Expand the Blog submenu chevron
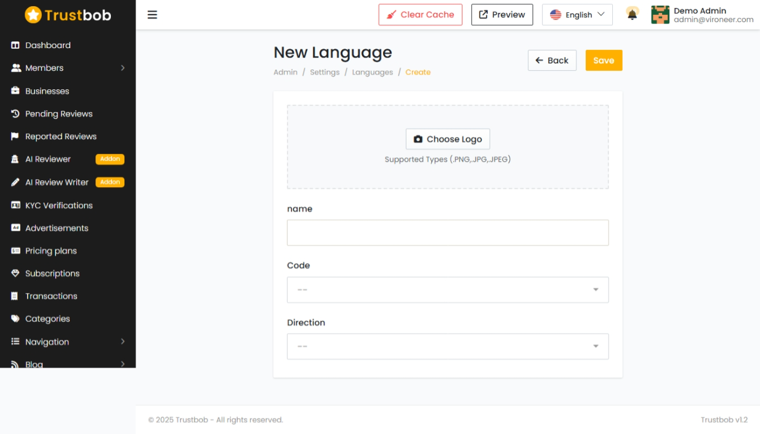This screenshot has height=434, width=760. pos(123,364)
